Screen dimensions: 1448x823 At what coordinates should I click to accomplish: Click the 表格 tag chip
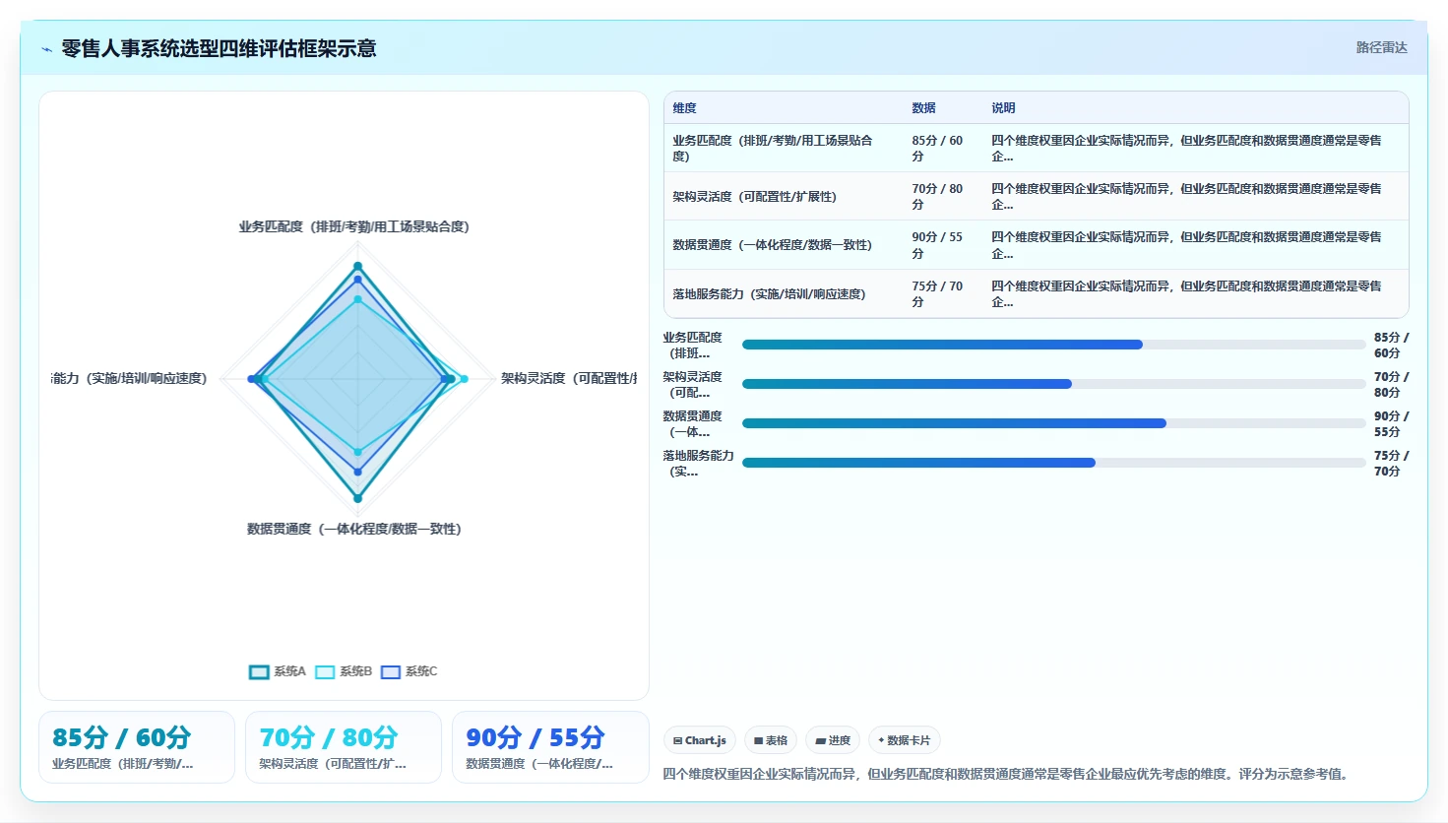(771, 740)
